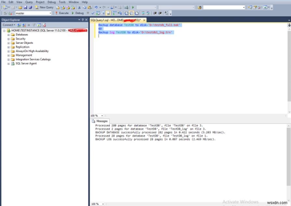Expand the Security folder node
291x206 pixels.
point(8,39)
